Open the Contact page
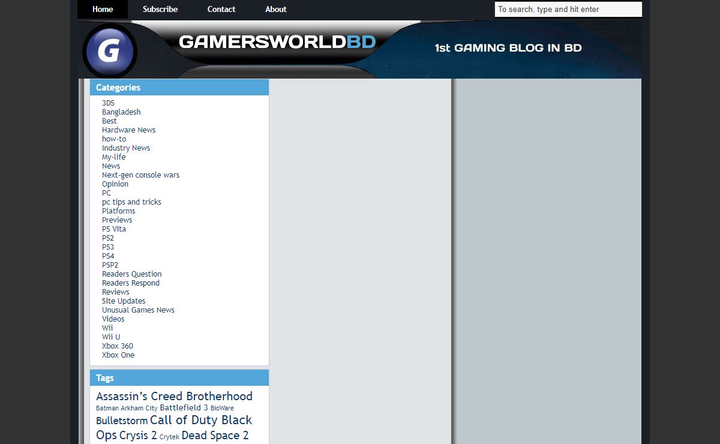This screenshot has width=720, height=444. tap(221, 9)
